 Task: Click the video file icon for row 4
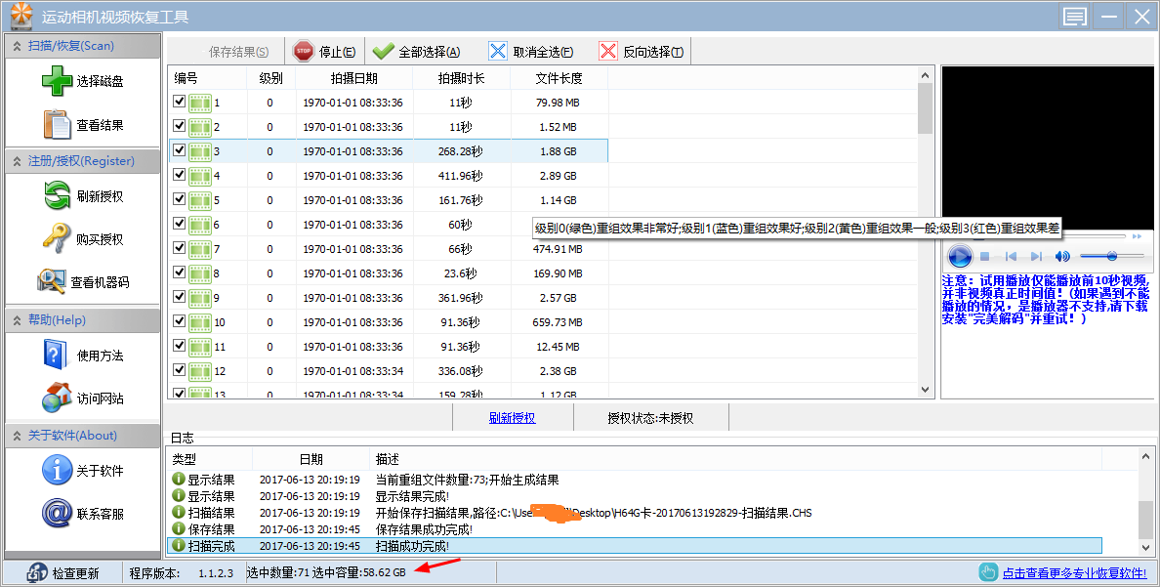[200, 176]
